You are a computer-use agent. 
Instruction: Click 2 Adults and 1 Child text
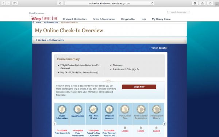click(126, 69)
